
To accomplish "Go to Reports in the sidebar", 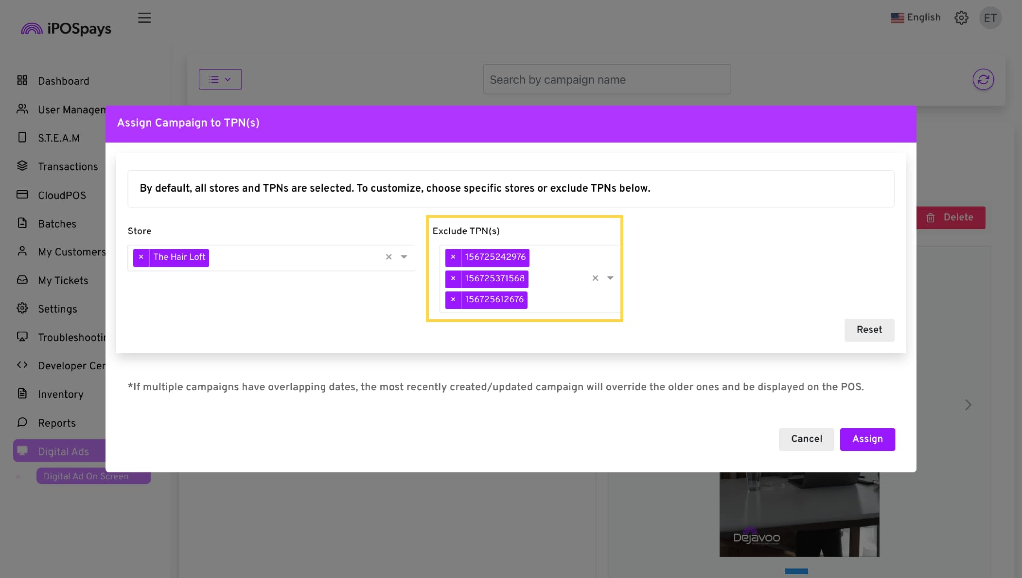I will pos(56,423).
